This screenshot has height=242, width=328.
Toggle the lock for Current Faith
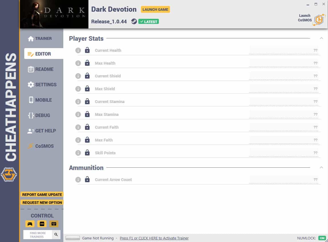(87, 127)
